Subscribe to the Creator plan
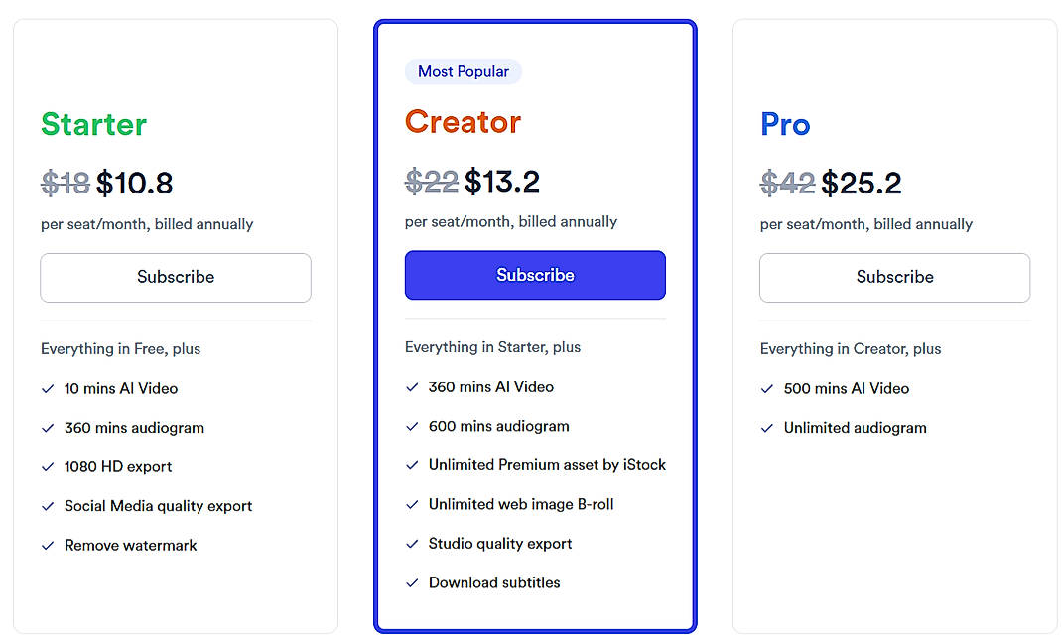 [x=534, y=275]
